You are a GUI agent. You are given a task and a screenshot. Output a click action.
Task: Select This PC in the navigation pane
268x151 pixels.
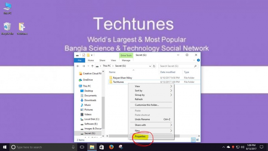click(x=85, y=86)
